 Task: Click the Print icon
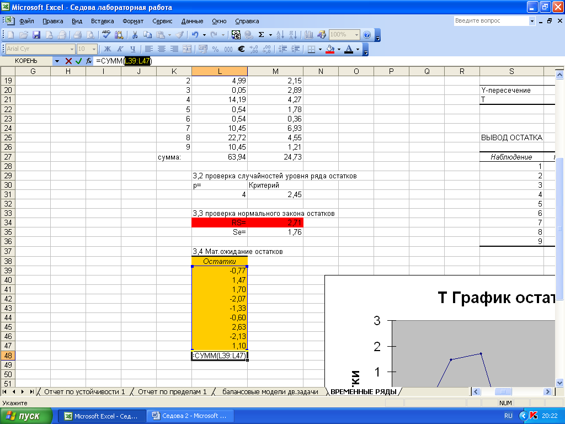coord(77,35)
